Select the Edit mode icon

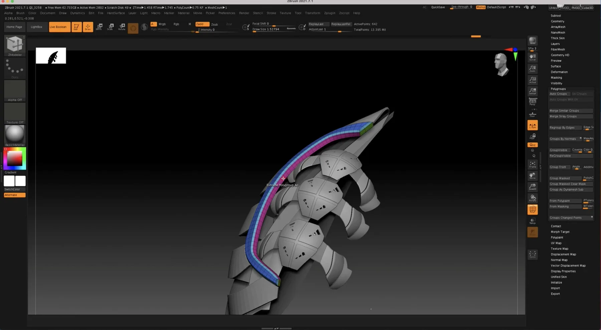[x=76, y=27]
